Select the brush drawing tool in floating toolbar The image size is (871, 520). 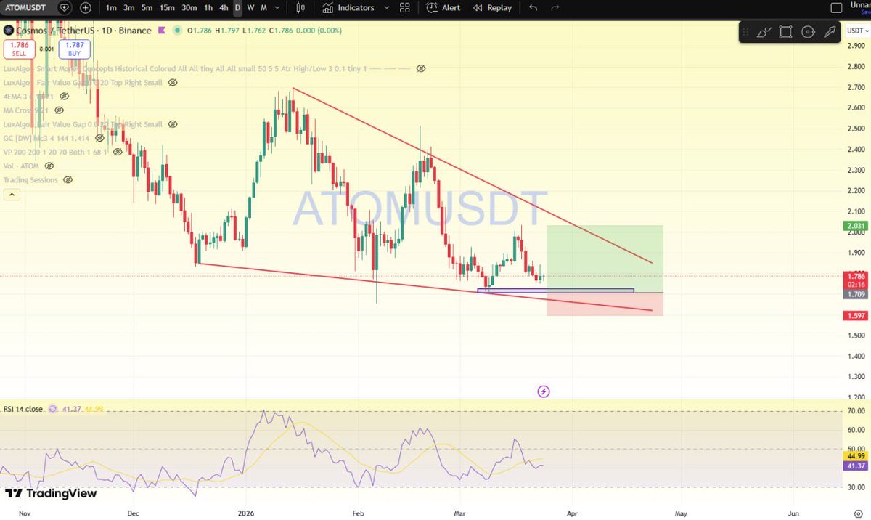pos(764,32)
